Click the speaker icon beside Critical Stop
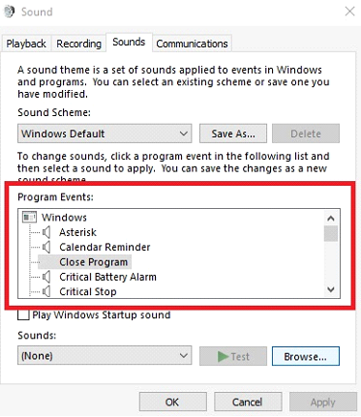Viewport: 361px width, 417px height. (x=46, y=291)
